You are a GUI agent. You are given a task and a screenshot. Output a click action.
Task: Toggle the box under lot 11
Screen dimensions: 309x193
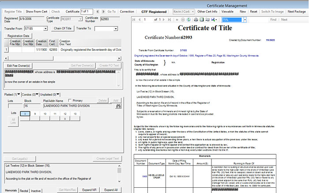coord(55,118)
